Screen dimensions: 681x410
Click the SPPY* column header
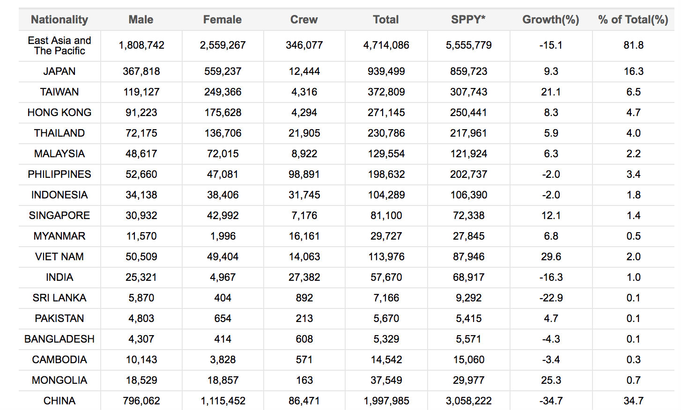(468, 20)
